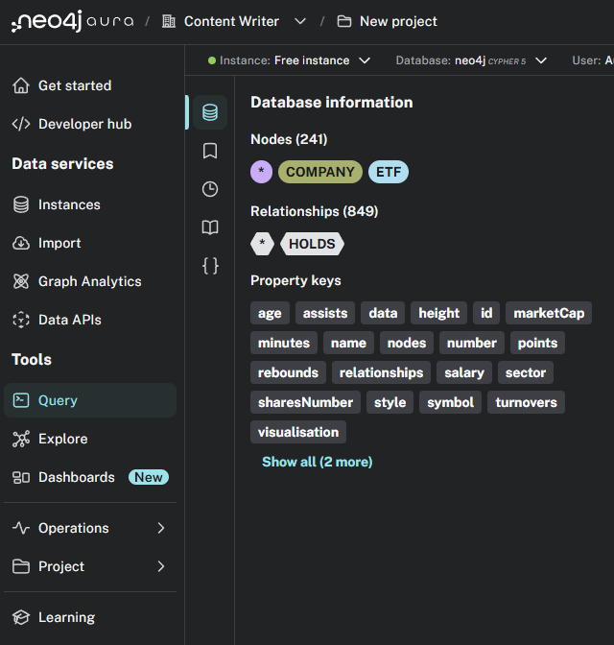Expand the Operations submenu arrow
The height and width of the screenshot is (645, 614).
161,528
